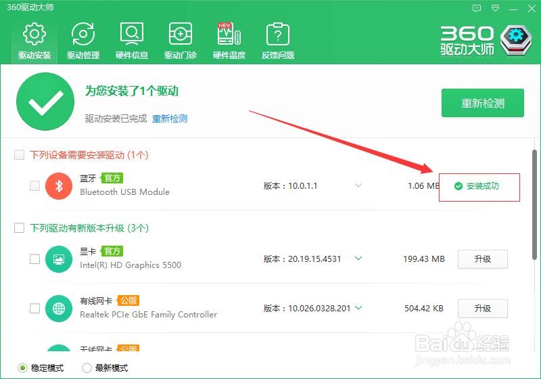Click the 1.06 MB size value

click(x=424, y=186)
